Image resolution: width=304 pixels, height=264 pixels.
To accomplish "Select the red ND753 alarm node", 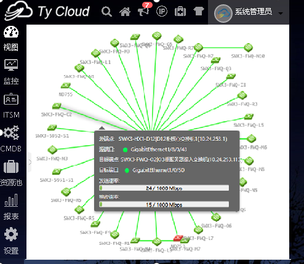I will click(x=178, y=238).
